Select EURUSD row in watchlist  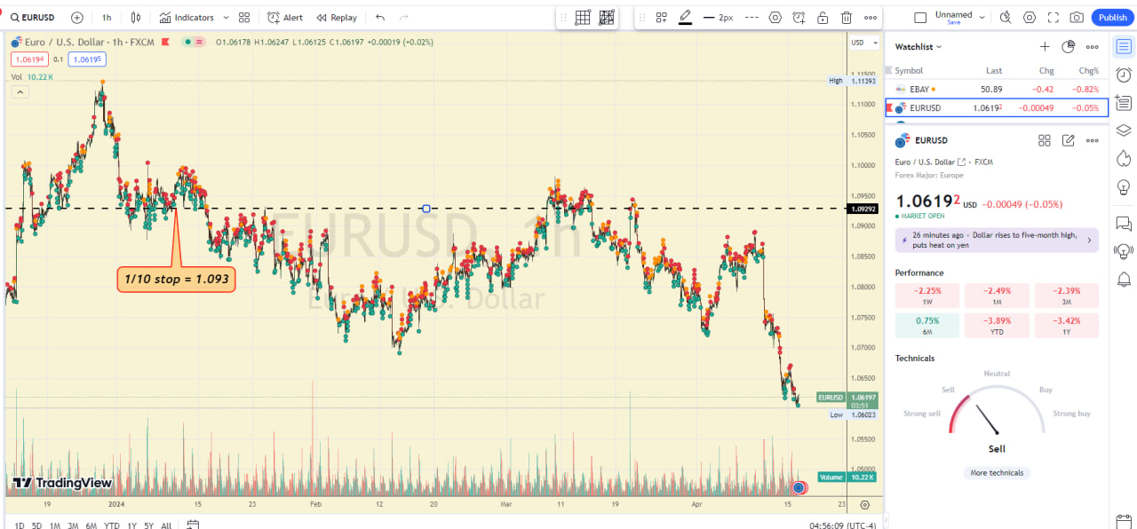(x=997, y=108)
